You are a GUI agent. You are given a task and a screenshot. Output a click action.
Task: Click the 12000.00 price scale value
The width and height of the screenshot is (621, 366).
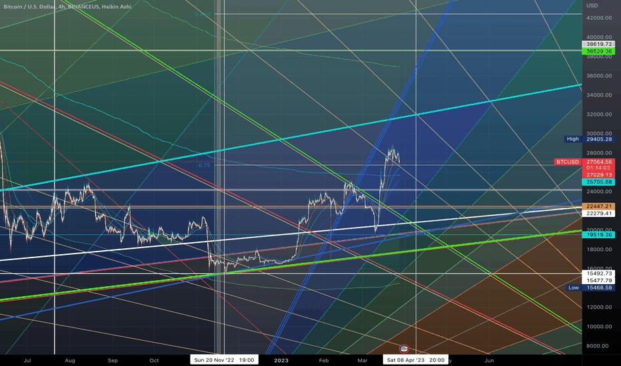tap(599, 307)
